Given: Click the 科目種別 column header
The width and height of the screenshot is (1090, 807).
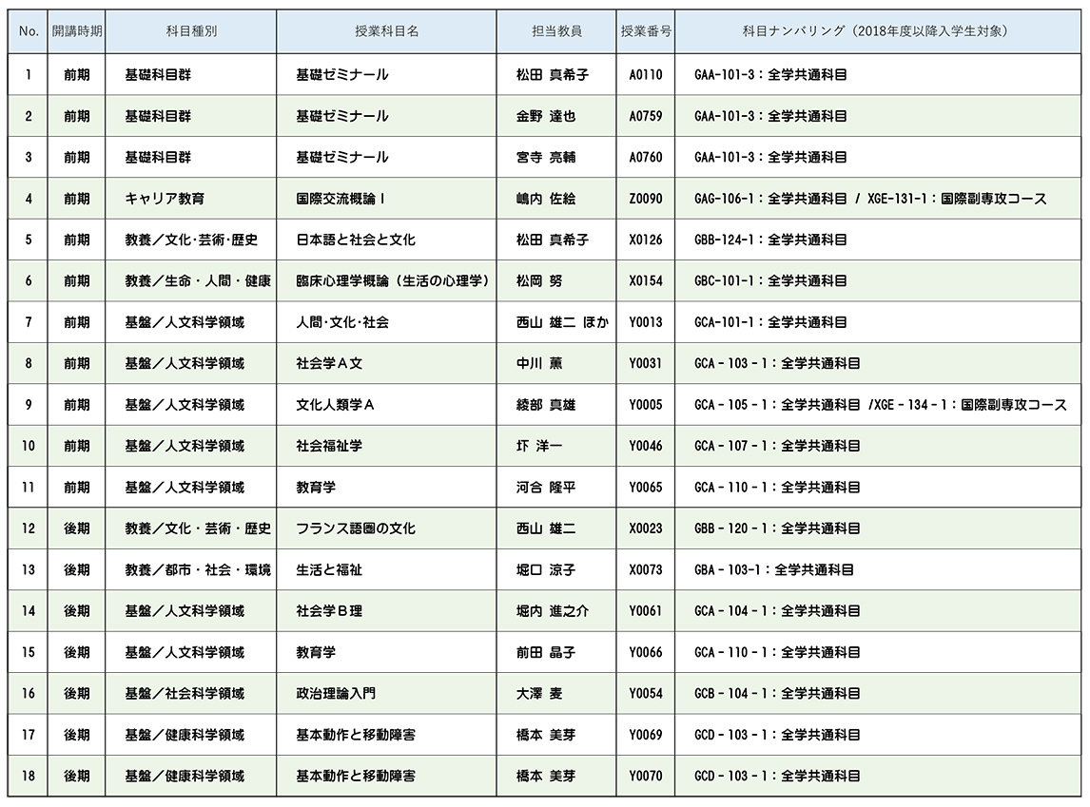Looking at the screenshot, I should [x=191, y=31].
